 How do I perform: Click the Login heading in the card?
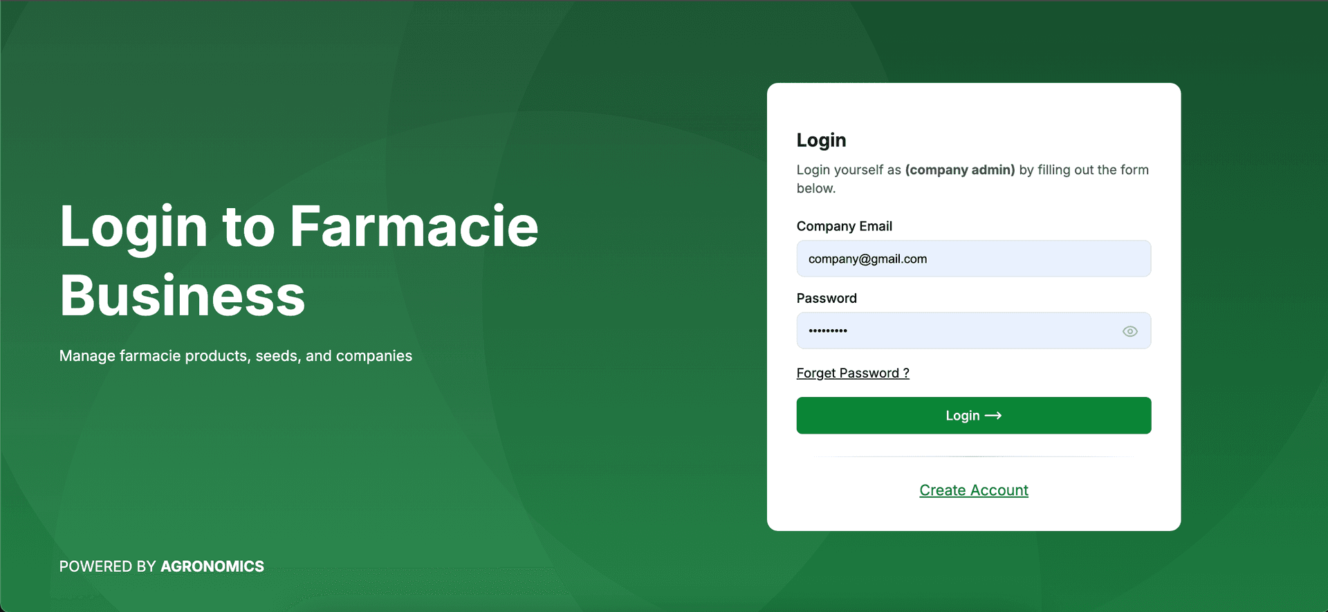point(821,140)
